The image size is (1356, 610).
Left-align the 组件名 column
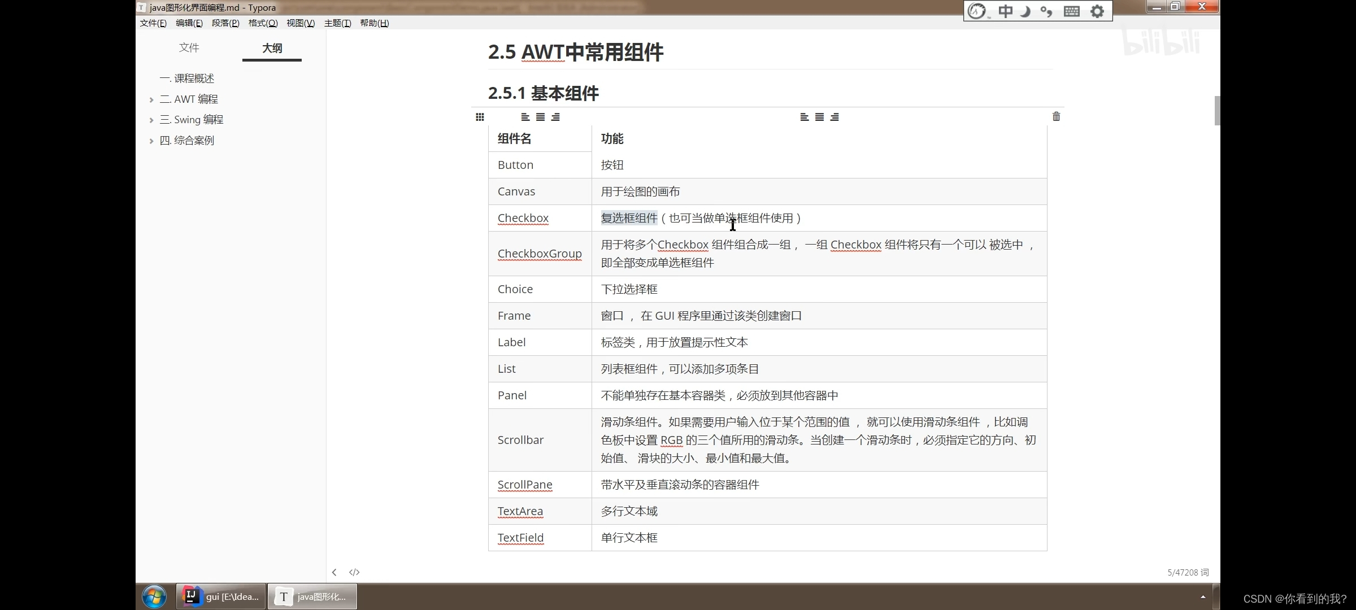click(524, 117)
